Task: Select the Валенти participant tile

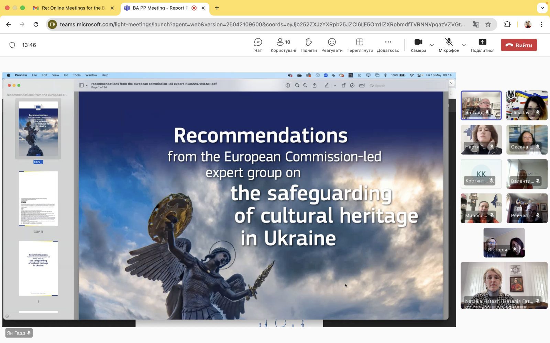Action: pyautogui.click(x=527, y=174)
